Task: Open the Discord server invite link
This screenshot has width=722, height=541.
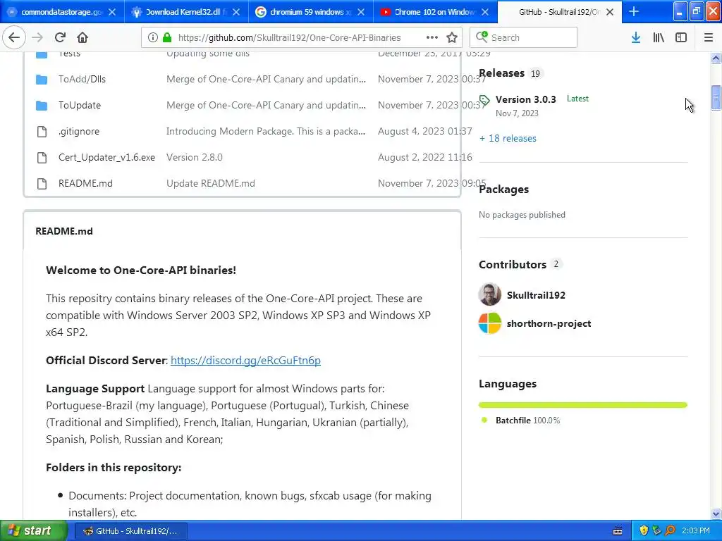Action: point(245,360)
